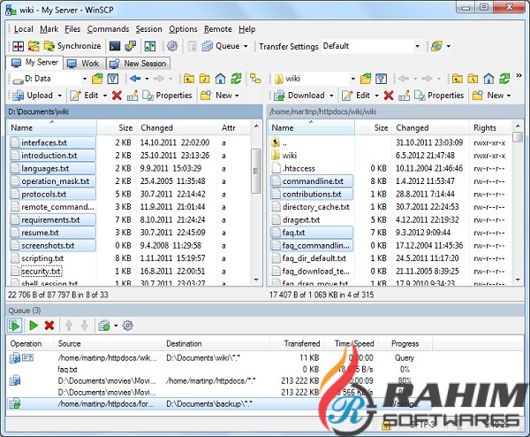This screenshot has height=437, width=530.
Task: Delete selected local files with red X
Action: click(x=117, y=96)
